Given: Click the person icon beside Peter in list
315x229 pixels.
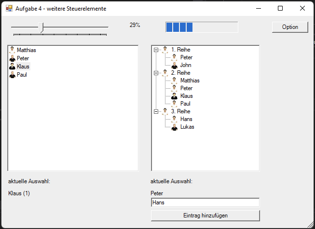Looking at the screenshot, I should pyautogui.click(x=12, y=58).
